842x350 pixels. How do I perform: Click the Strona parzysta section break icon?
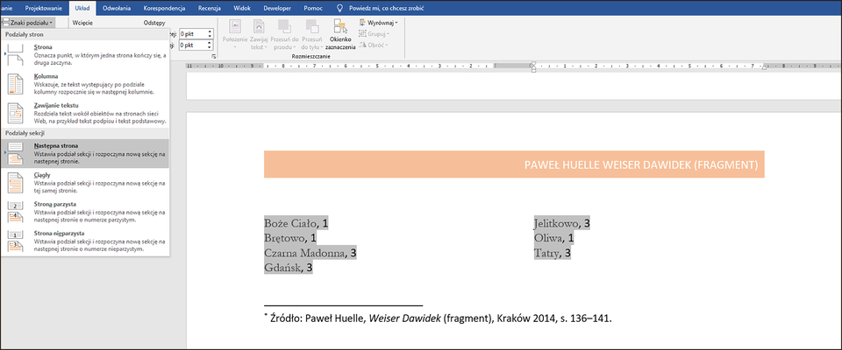[x=17, y=211]
